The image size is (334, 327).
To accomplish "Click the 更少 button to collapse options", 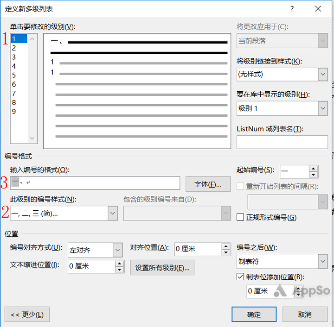I will click(x=27, y=314).
